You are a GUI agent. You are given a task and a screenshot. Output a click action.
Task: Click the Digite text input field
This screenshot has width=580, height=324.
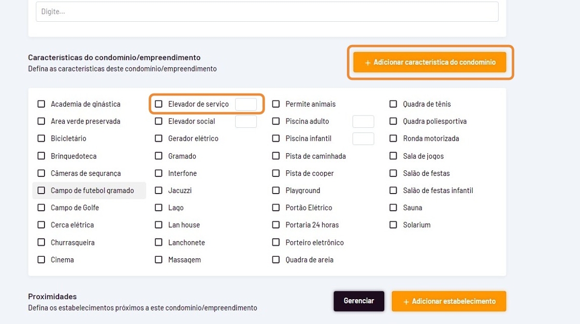coord(267,11)
